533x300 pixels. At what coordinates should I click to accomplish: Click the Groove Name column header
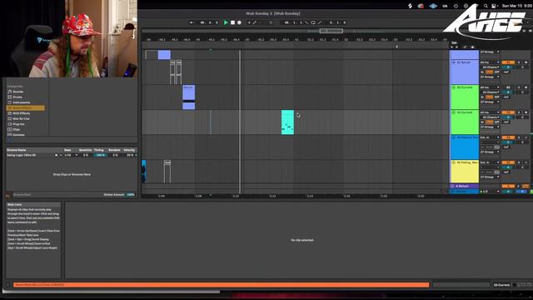17,150
